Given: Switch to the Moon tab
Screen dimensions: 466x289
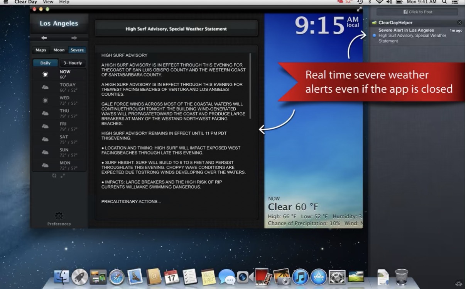Looking at the screenshot, I should pos(59,50).
